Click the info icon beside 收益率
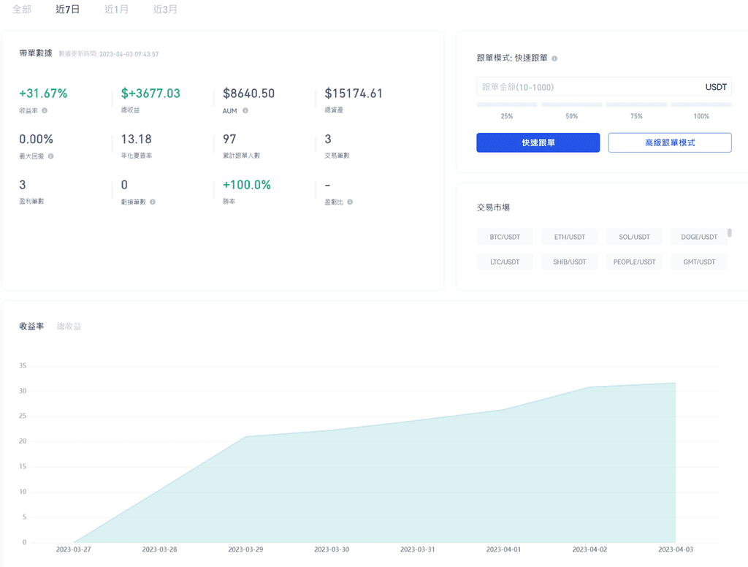748x567 pixels. tap(45, 111)
